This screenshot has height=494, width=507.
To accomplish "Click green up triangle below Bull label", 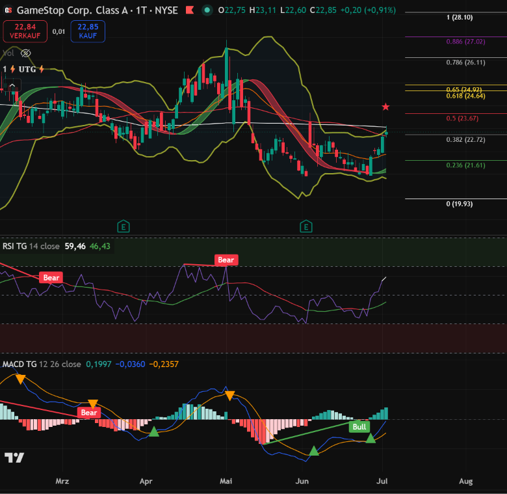I will point(370,438).
